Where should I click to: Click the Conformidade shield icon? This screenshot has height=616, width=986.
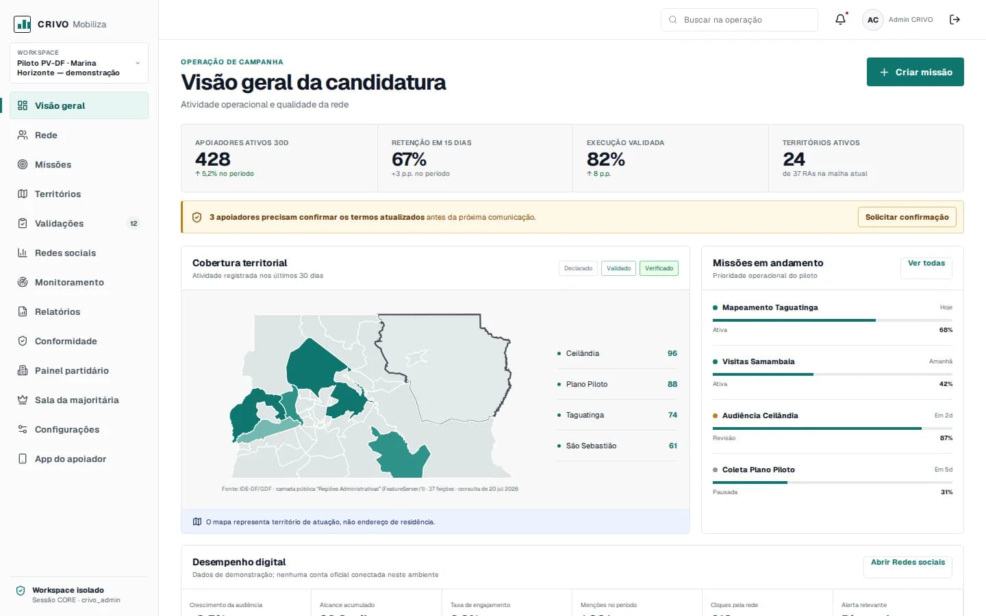click(x=23, y=341)
